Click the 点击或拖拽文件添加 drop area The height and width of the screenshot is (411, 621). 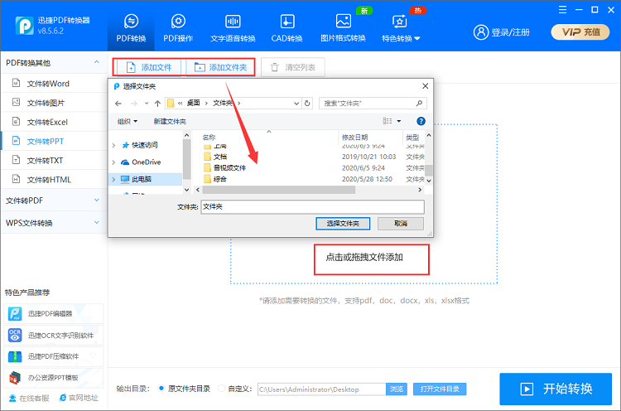(x=364, y=257)
